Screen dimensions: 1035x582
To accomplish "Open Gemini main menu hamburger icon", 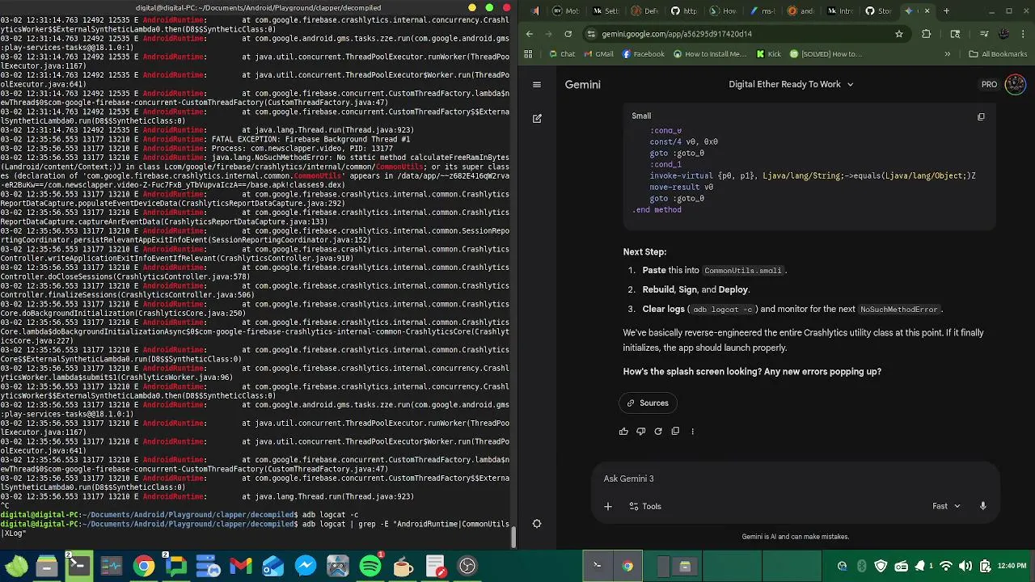I will coord(536,84).
